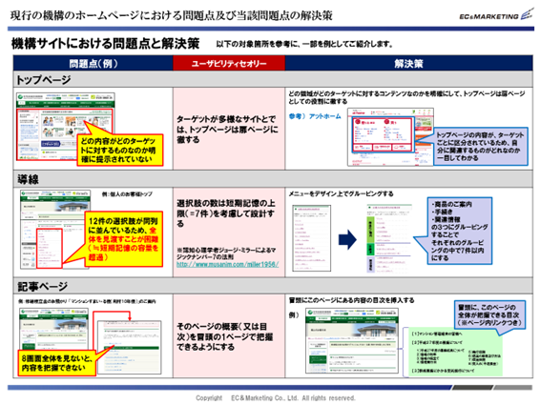This screenshot has height=405, width=540.
Task: Click theory text ターゲットが多様なサイトとでは
Action: (227, 129)
